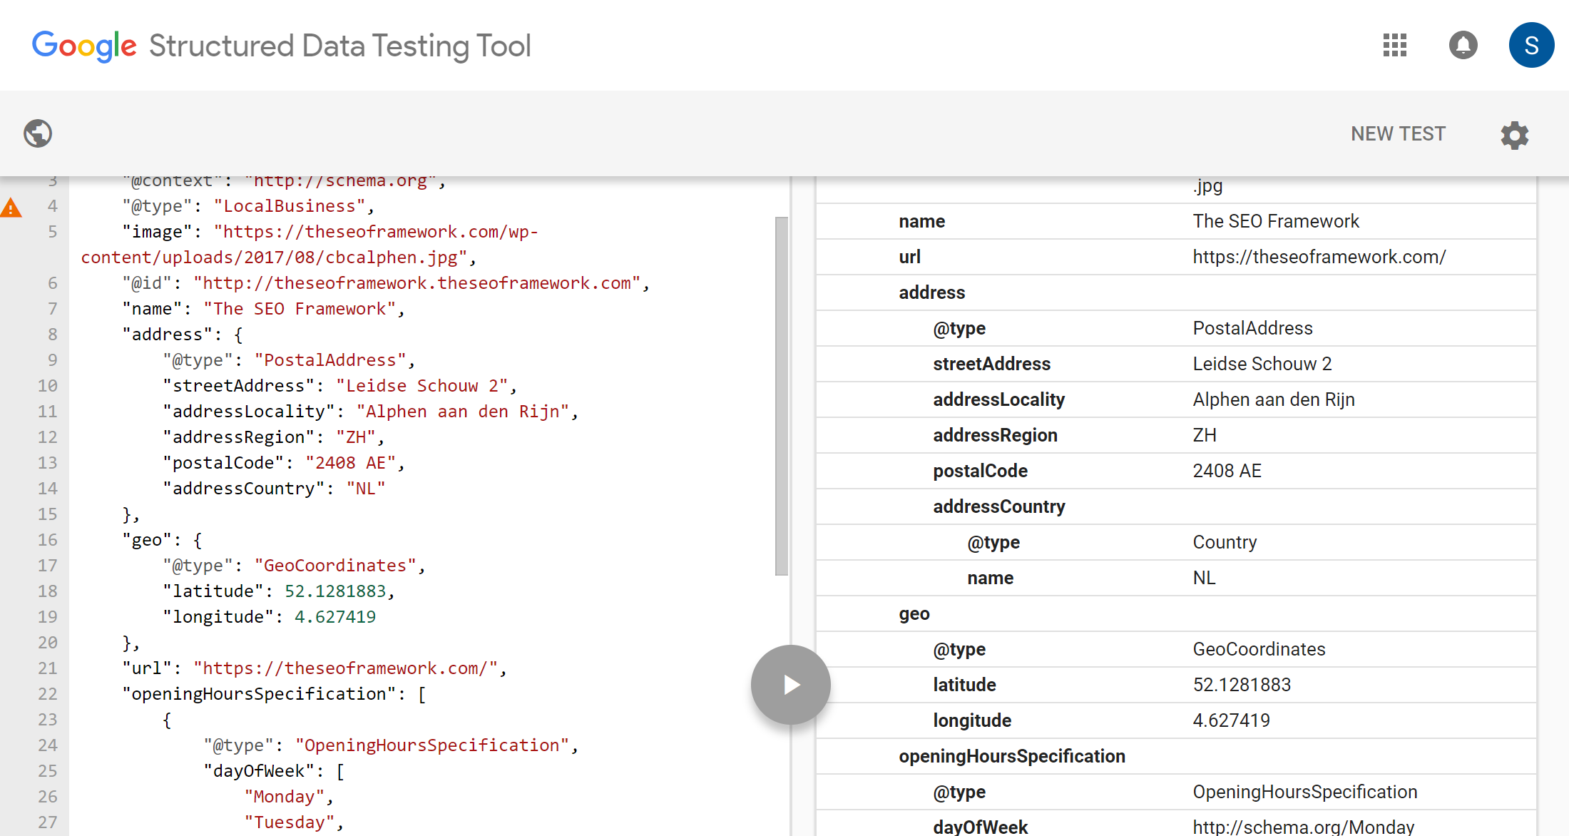Click the globe fetch-URL icon
The image size is (1569, 836).
[x=38, y=133]
